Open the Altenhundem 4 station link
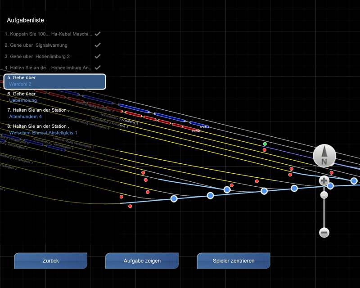Image resolution: width=360 pixels, height=288 pixels. tap(25, 117)
